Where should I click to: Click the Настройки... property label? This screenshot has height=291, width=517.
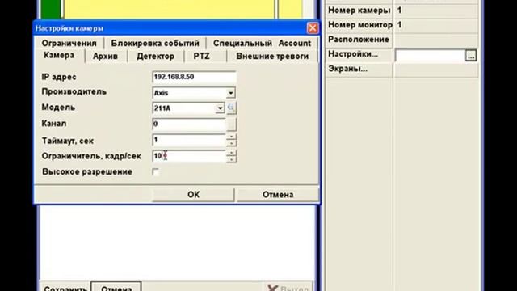[353, 54]
